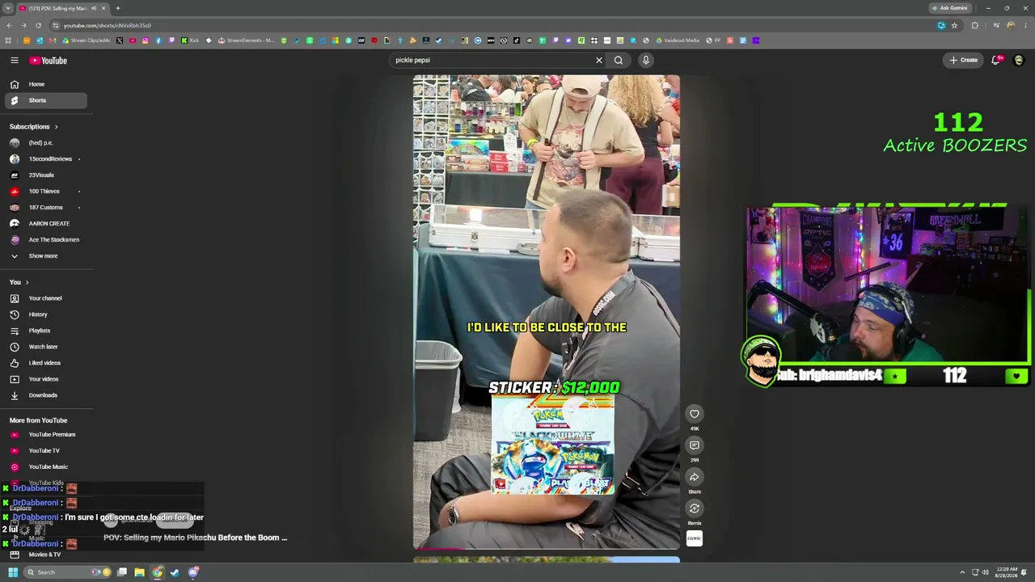The image size is (1035, 582).
Task: Like the Short video
Action: coord(695,414)
